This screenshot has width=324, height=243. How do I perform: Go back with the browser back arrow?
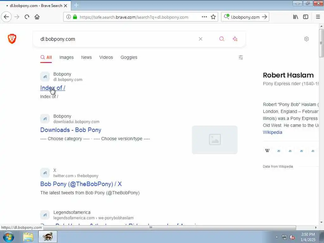point(6,17)
